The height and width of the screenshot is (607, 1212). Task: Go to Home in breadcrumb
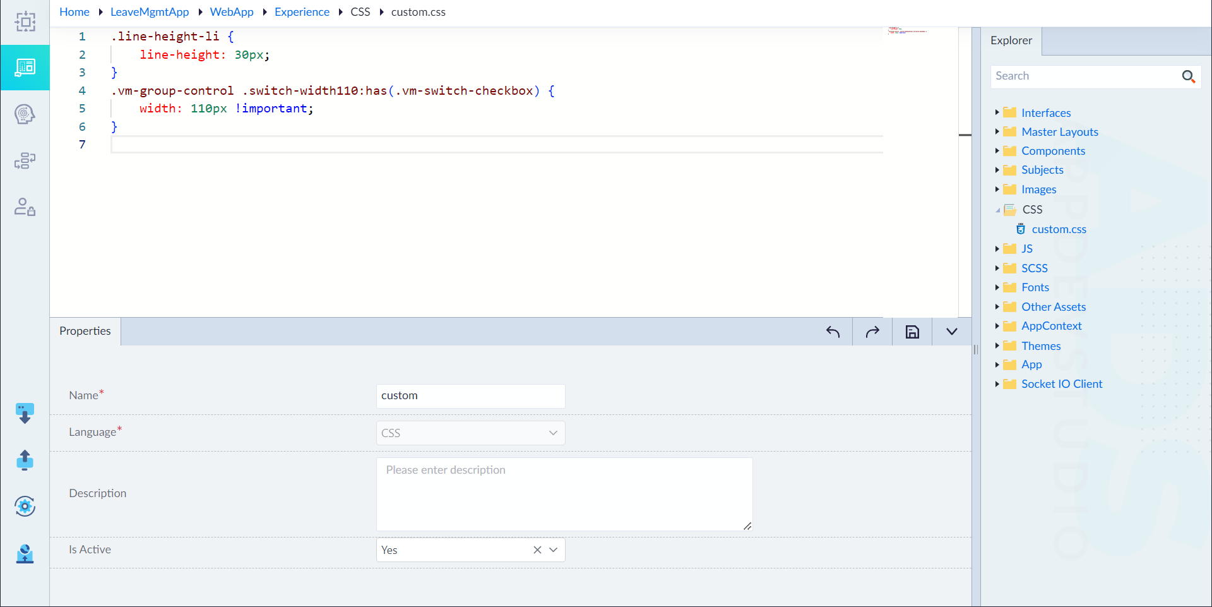pyautogui.click(x=74, y=12)
